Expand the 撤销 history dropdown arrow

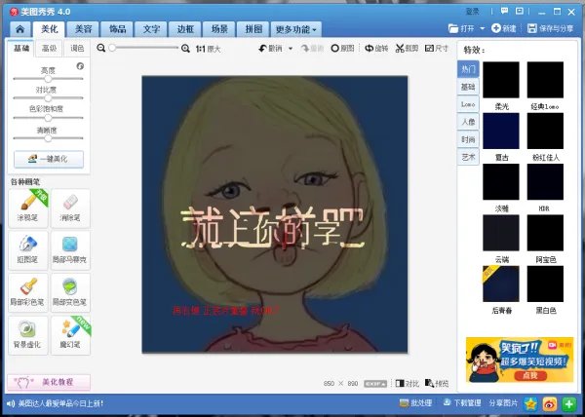coord(291,49)
